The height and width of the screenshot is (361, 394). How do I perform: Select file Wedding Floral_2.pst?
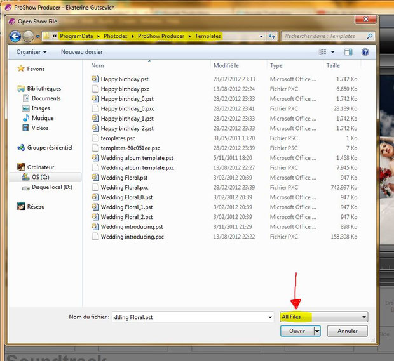(x=126, y=217)
